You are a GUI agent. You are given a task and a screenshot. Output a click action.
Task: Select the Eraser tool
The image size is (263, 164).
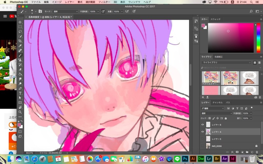point(20,70)
